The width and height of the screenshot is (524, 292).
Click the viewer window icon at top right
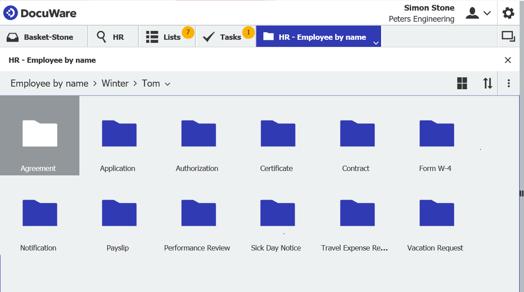coord(508,37)
